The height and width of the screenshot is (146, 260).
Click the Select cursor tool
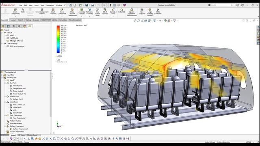point(104,5)
